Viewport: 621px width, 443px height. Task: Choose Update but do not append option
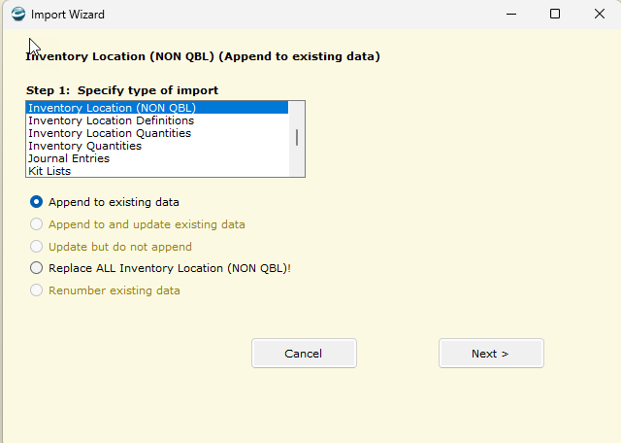pyautogui.click(x=36, y=247)
